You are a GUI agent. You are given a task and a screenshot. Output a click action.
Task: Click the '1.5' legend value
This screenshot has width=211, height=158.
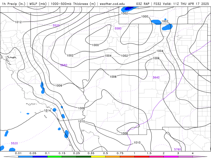click(149, 153)
